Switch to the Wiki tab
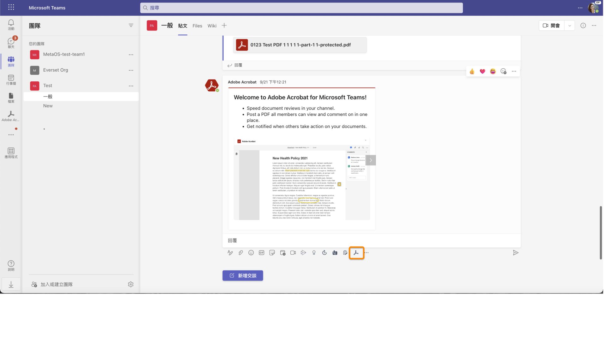Image resolution: width=606 pixels, height=348 pixels. click(212, 26)
